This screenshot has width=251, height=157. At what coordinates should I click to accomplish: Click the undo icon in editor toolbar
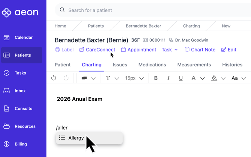pos(54,78)
